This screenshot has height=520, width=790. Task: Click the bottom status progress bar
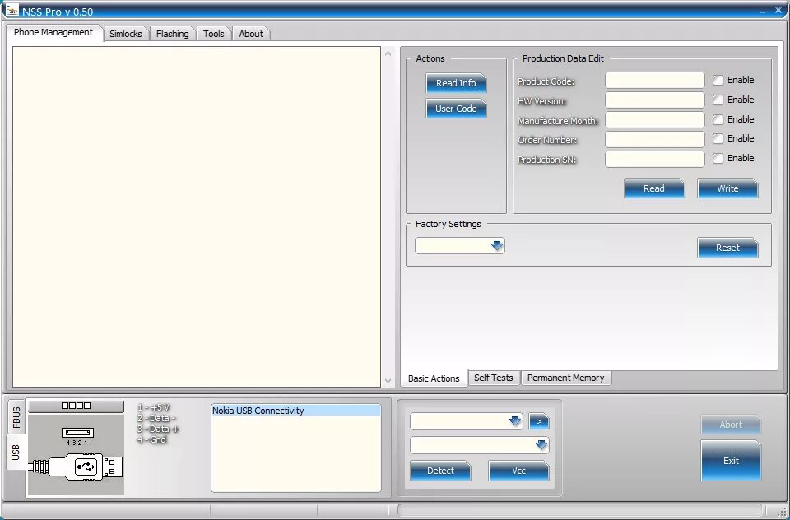click(579, 510)
